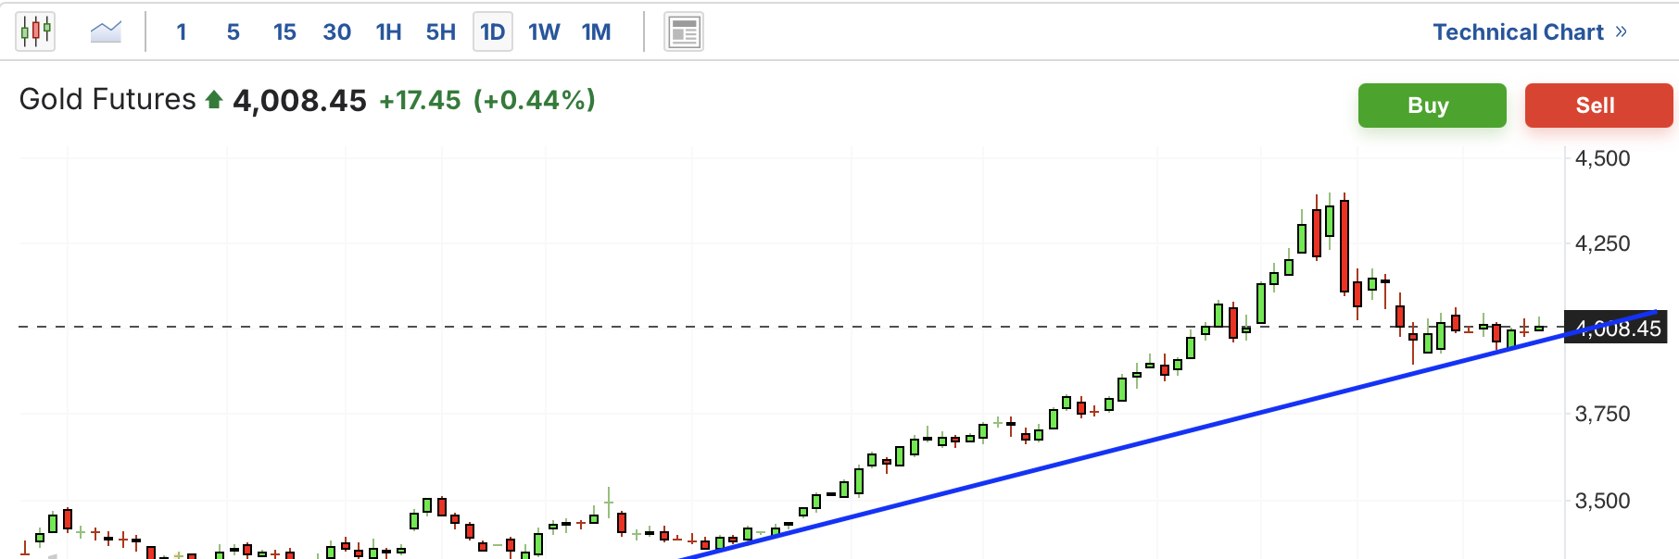Select the candlestick chart type icon
The width and height of the screenshot is (1679, 559).
(35, 31)
